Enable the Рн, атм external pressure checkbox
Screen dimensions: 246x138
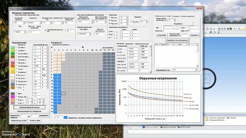tap(131, 22)
